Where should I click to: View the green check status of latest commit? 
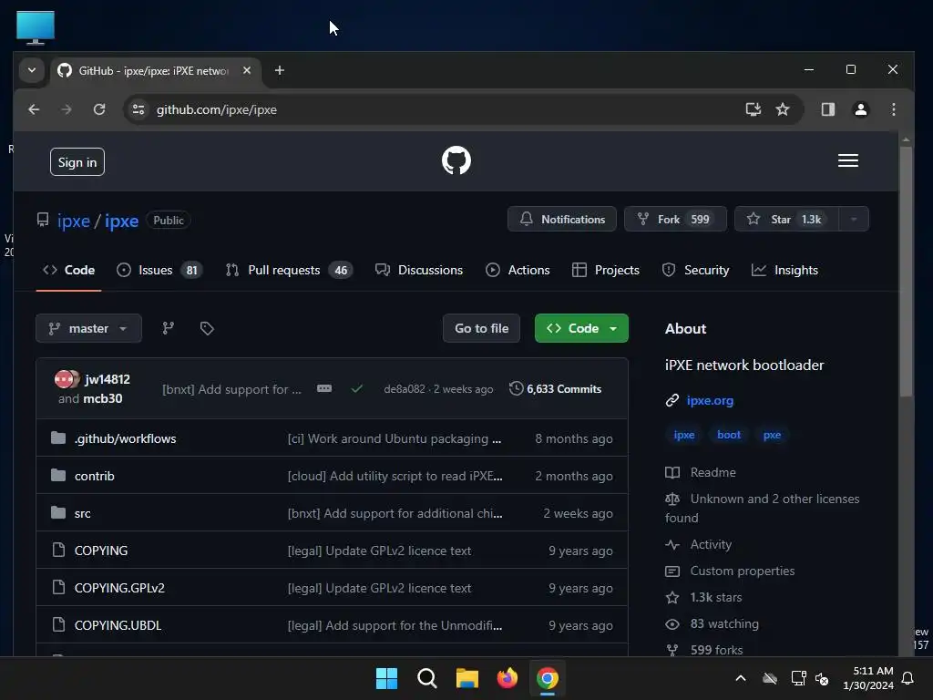357,388
